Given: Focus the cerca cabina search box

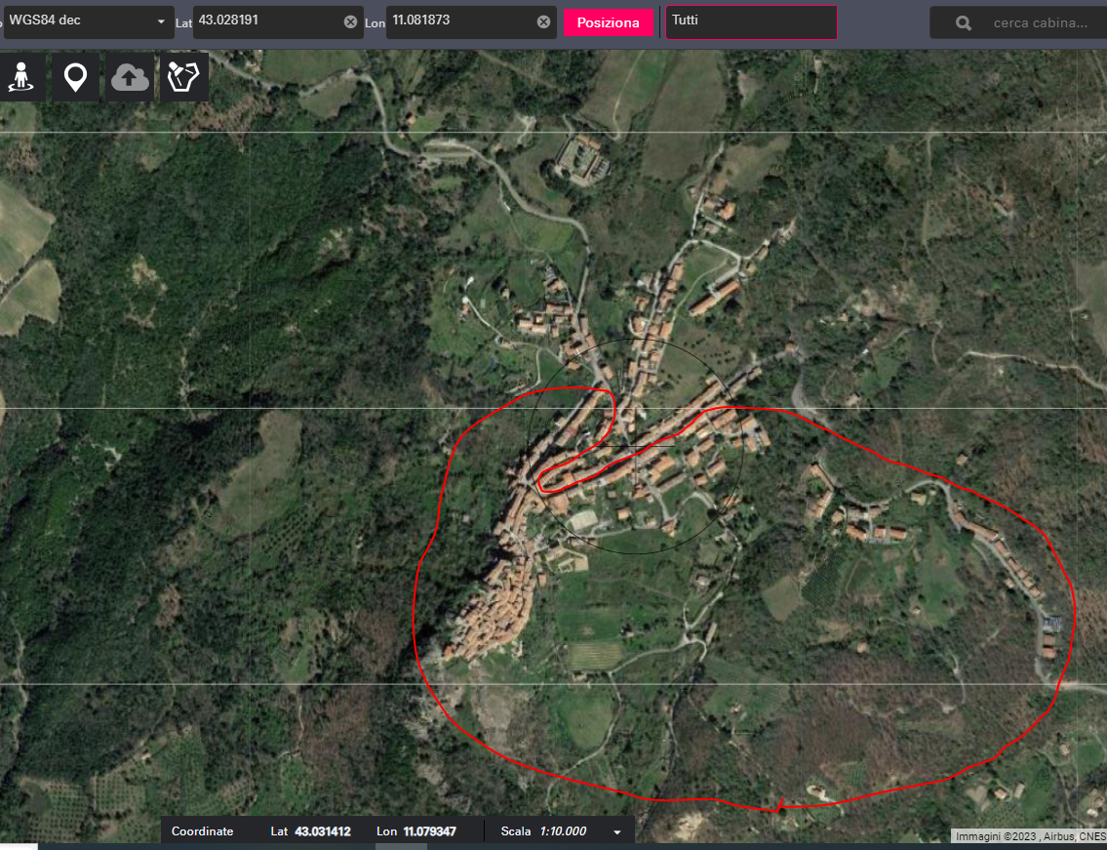Looking at the screenshot, I should pos(1040,23).
